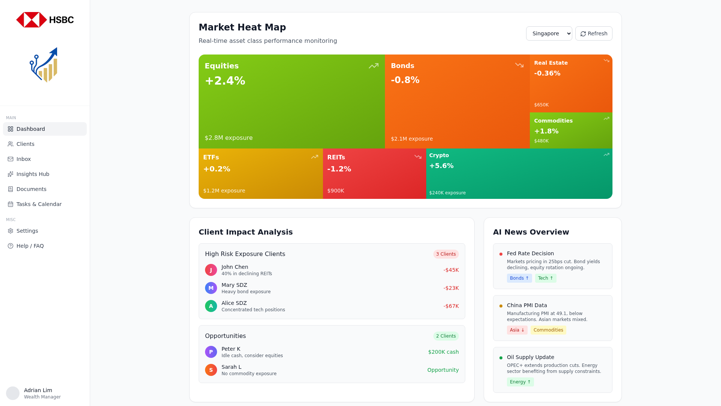Open the Documents section

[45, 189]
